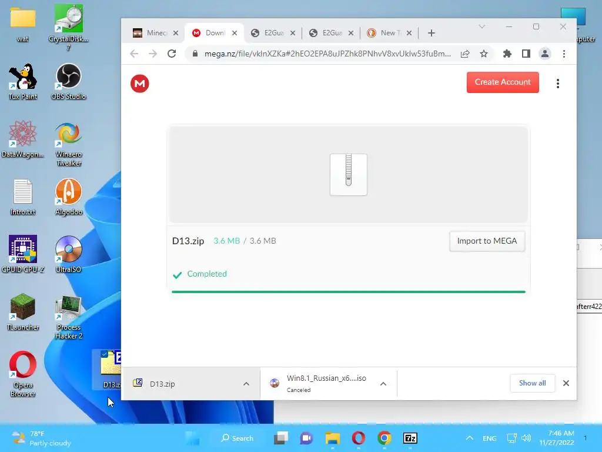The image size is (602, 452).
Task: Open Task View on taskbar
Action: (x=281, y=438)
